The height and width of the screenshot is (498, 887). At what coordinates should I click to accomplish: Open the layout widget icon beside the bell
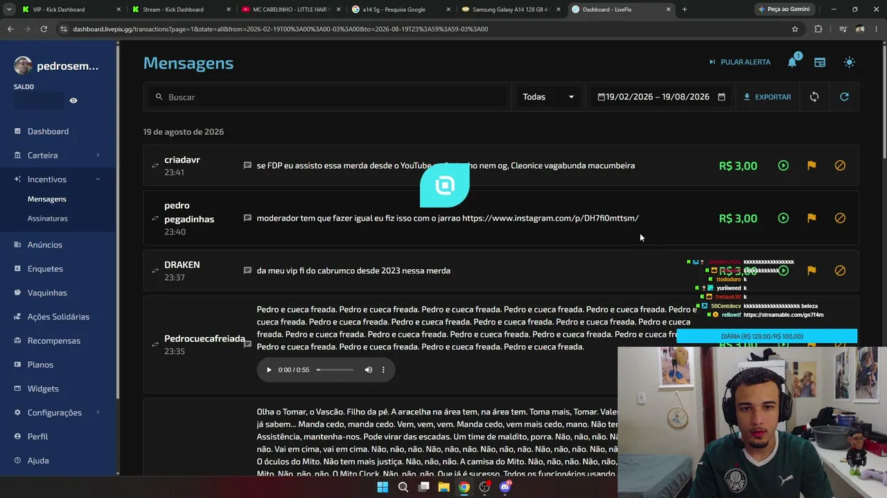(820, 62)
